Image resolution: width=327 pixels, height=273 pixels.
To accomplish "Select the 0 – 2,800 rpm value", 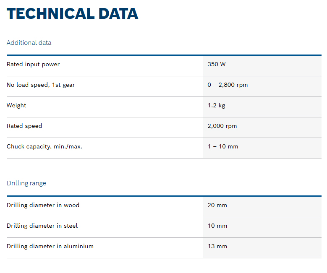I will coord(228,85).
